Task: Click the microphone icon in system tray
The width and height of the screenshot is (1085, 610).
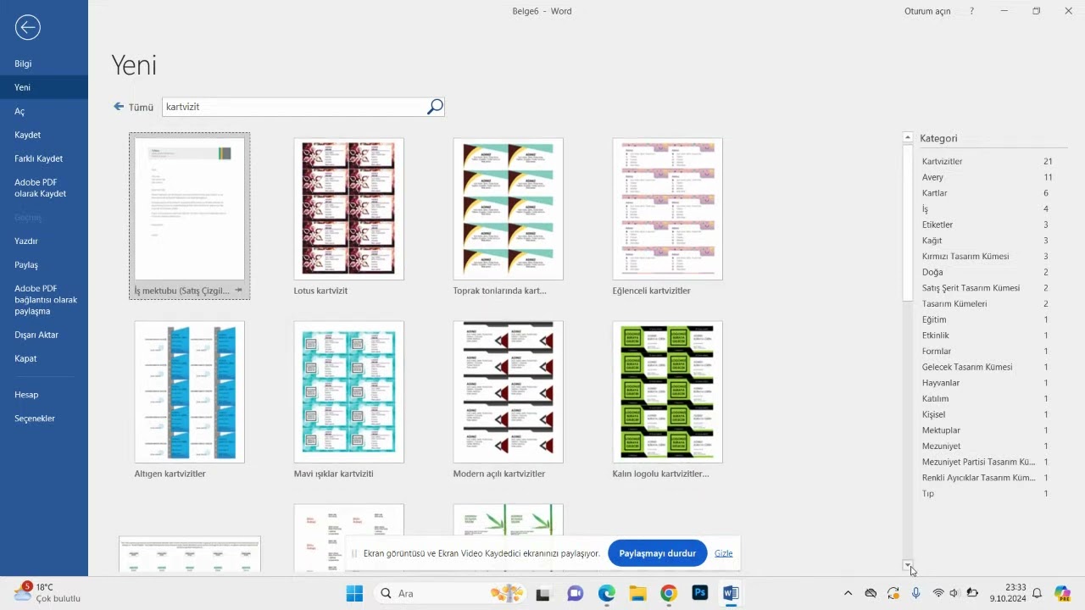Action: pos(916,593)
